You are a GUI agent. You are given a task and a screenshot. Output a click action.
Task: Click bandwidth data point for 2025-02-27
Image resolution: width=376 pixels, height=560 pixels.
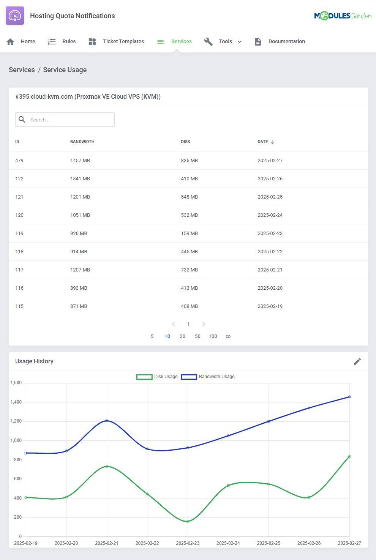[349, 397]
